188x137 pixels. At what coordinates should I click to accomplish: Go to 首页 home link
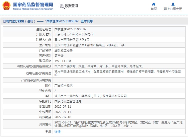point(154,9)
